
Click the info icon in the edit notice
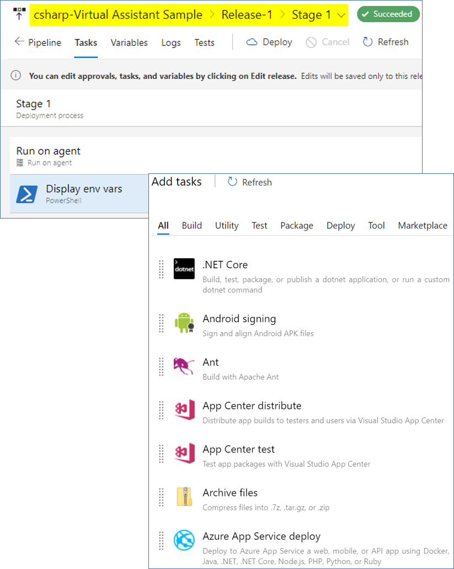(x=15, y=76)
